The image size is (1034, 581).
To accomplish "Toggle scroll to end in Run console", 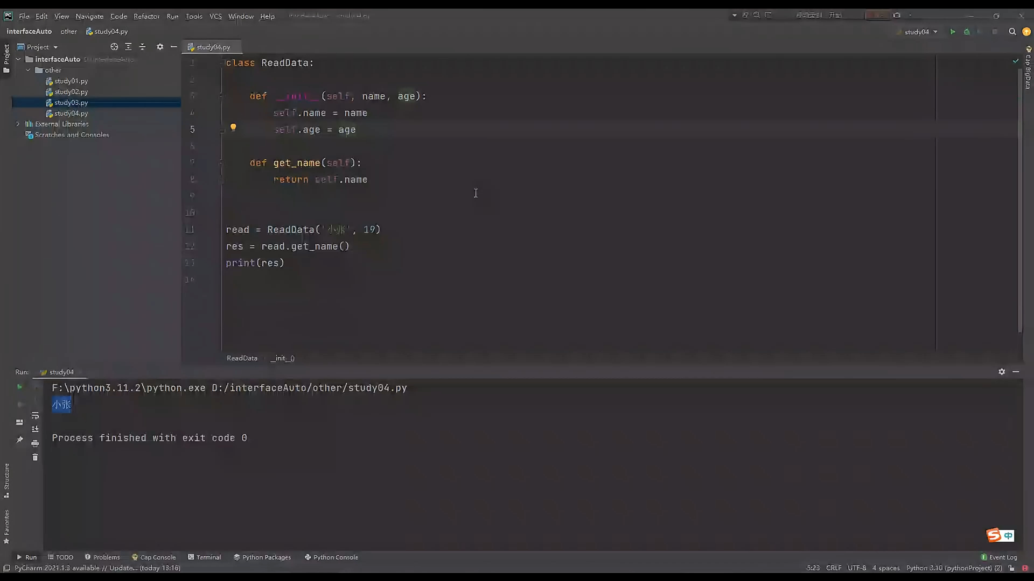I will click(35, 429).
